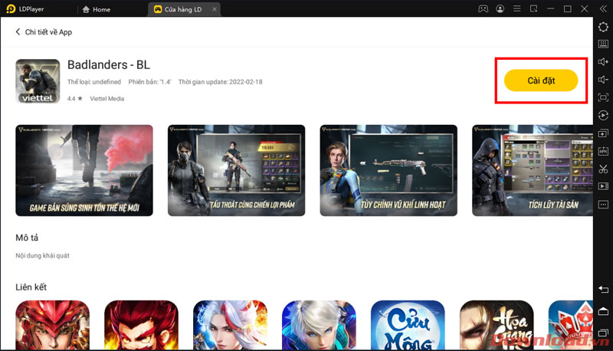Install Badlanders with the Cài đặt button

(541, 80)
